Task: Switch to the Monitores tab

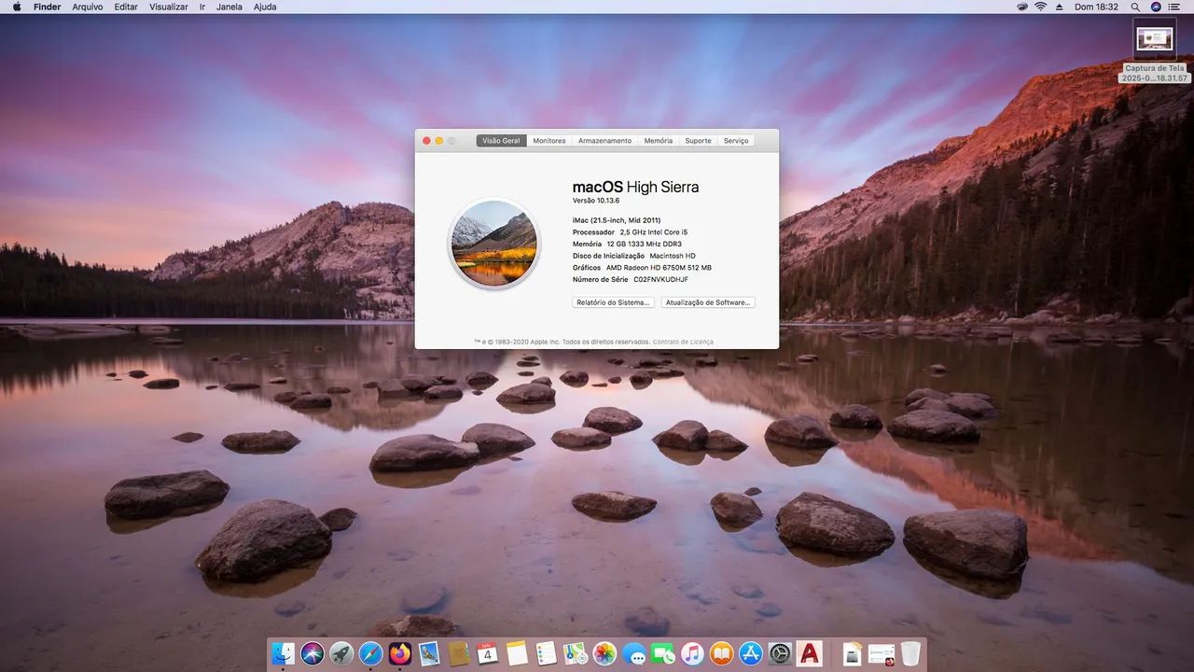Action: coord(549,141)
